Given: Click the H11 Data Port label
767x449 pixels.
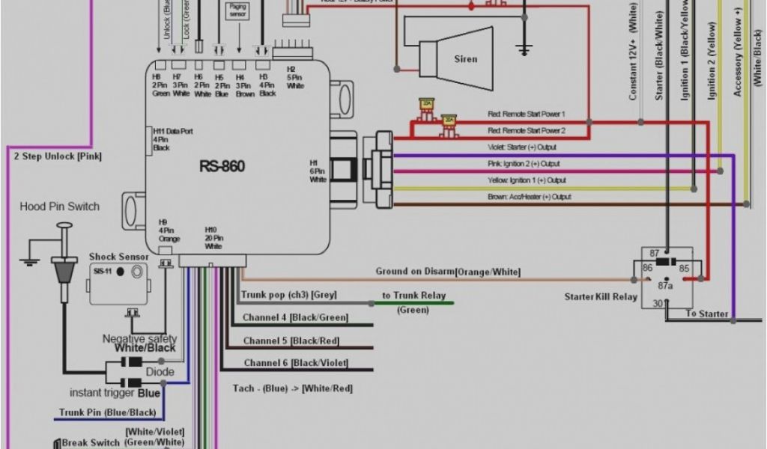Looking at the screenshot, I should [x=172, y=132].
